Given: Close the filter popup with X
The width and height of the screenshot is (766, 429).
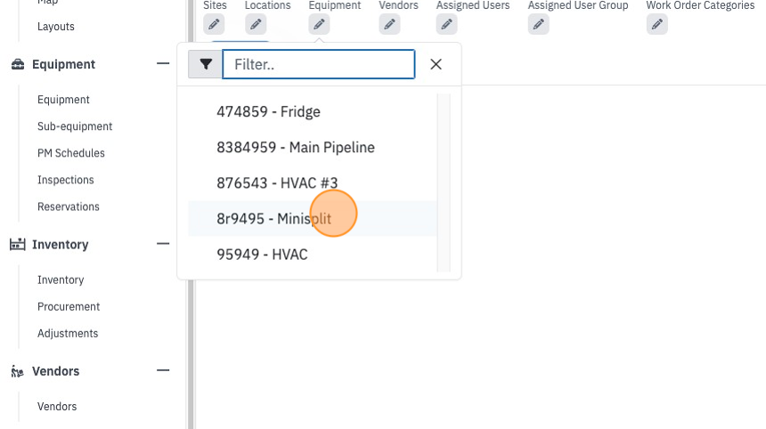Looking at the screenshot, I should click(436, 64).
